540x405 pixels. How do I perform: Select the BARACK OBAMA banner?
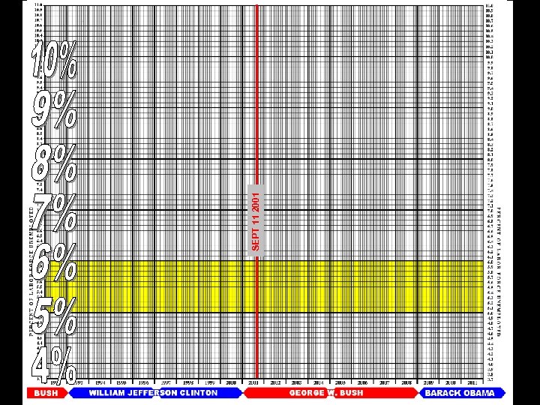point(463,393)
